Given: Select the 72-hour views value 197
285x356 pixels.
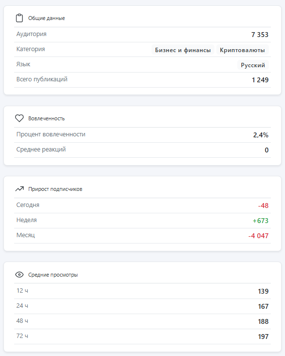Looking at the screenshot, I should click(x=263, y=337).
